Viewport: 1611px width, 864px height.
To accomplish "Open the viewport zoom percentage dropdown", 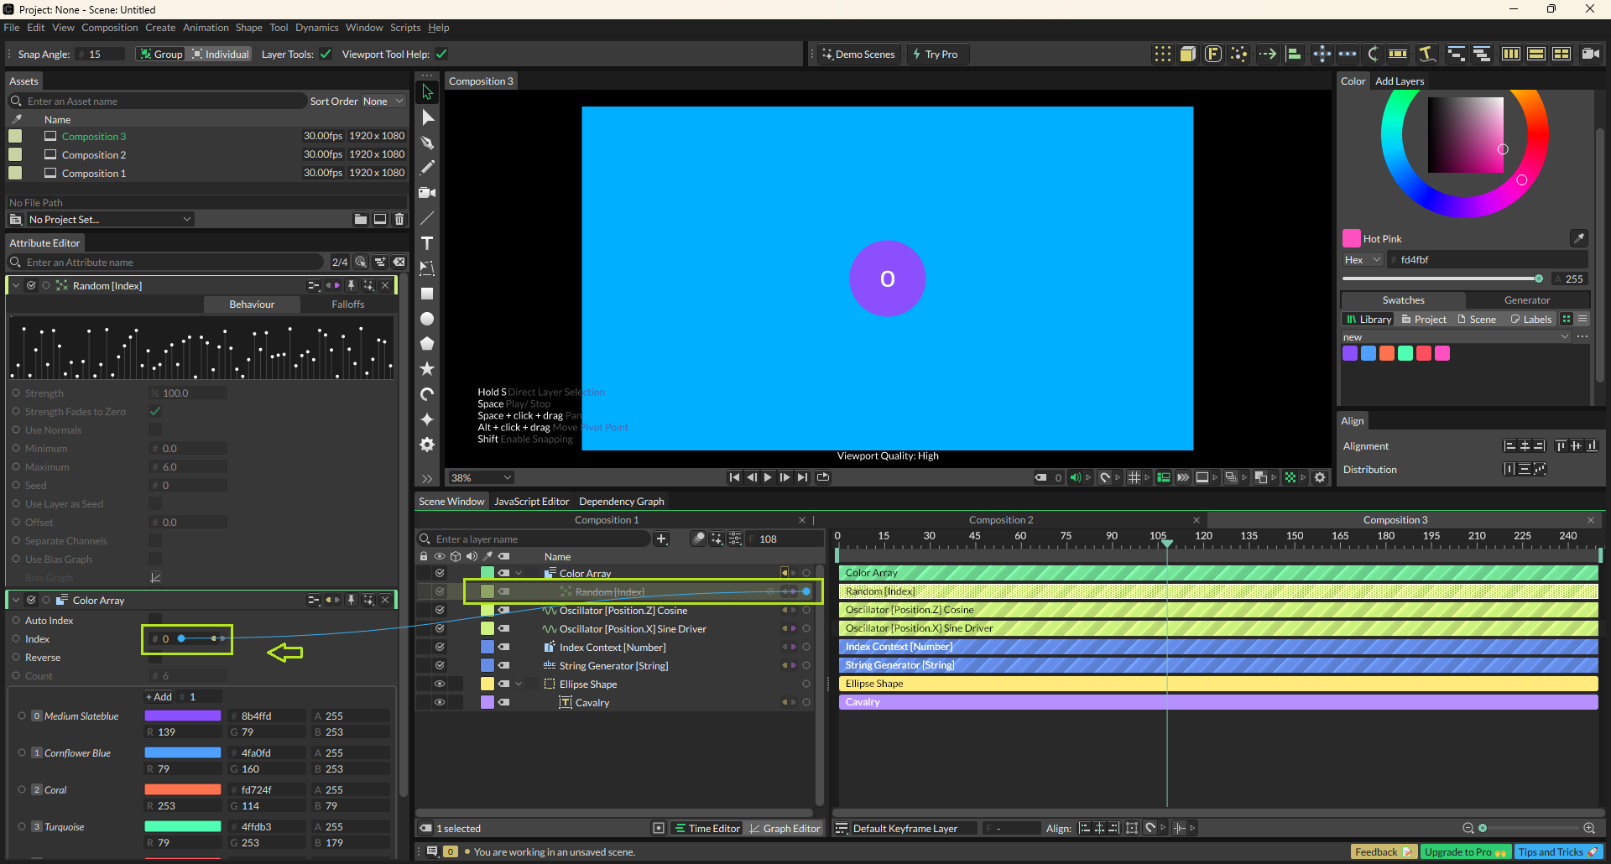I will (481, 477).
